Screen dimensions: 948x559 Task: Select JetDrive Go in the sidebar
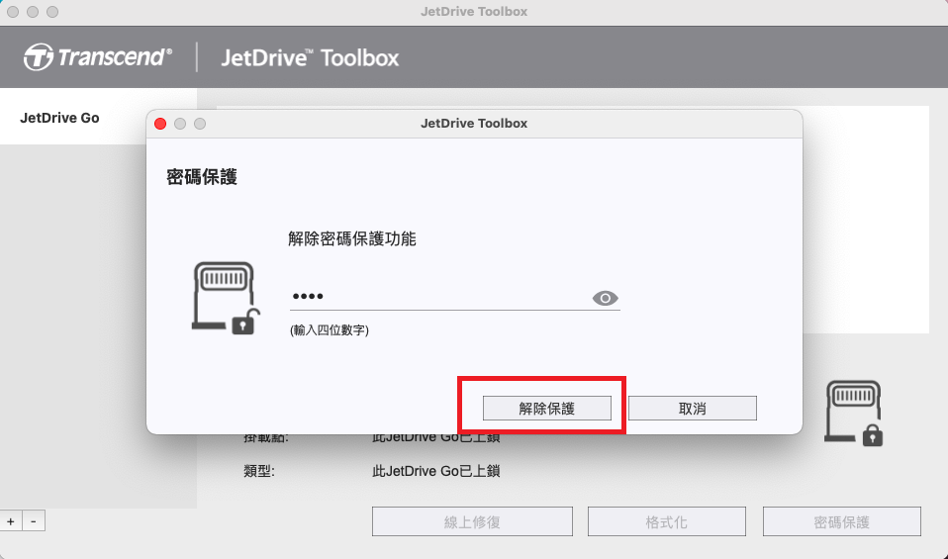[x=59, y=118]
